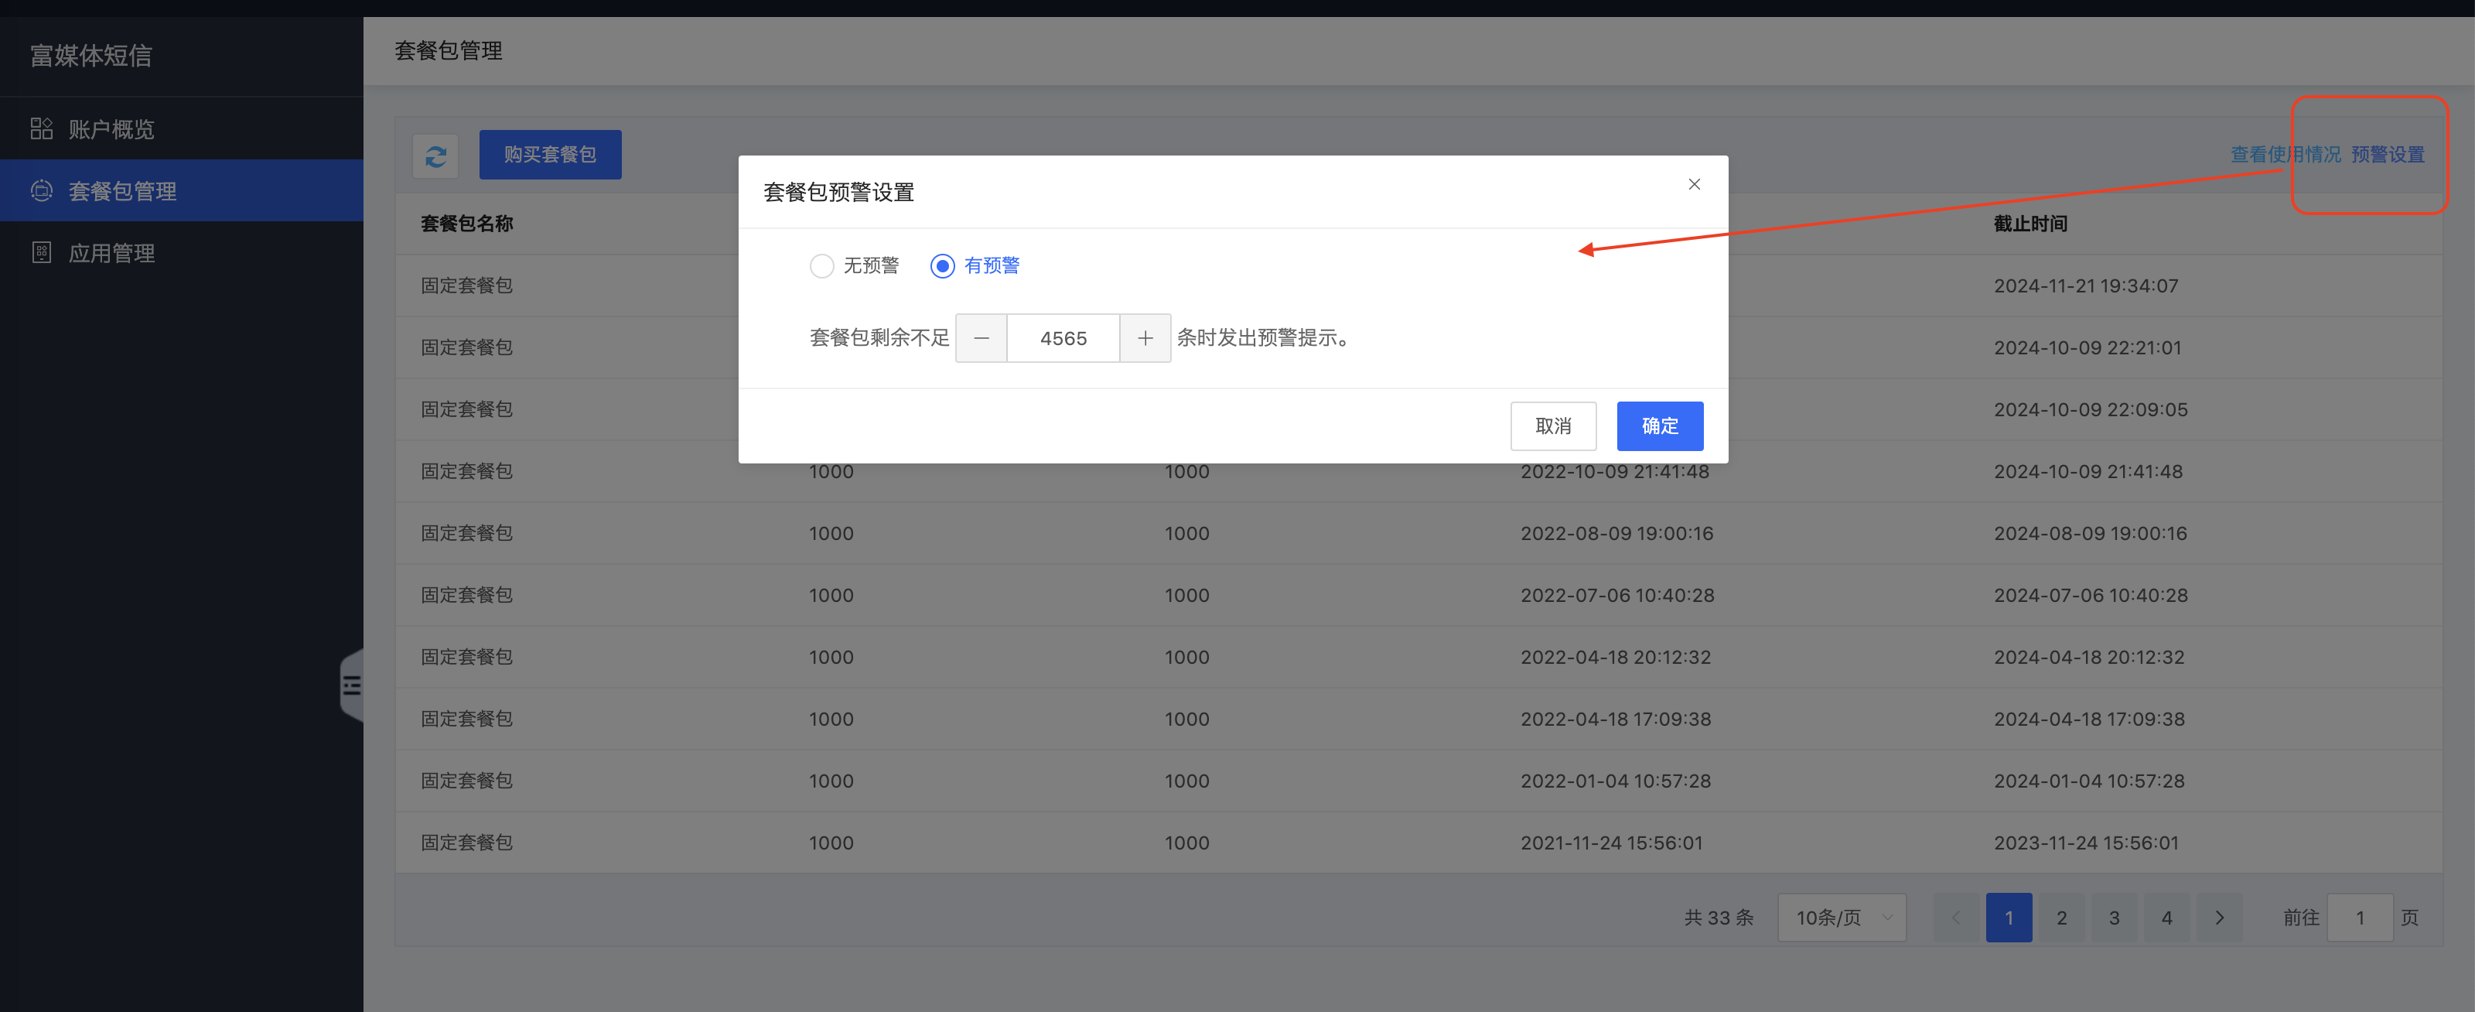Click the start time 2022-04-18 20:12:32
The height and width of the screenshot is (1012, 2475).
[x=1616, y=658]
